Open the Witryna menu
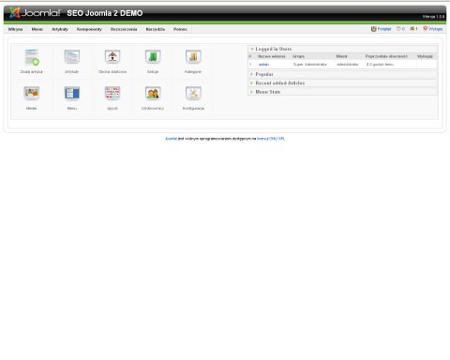 pyautogui.click(x=15, y=29)
